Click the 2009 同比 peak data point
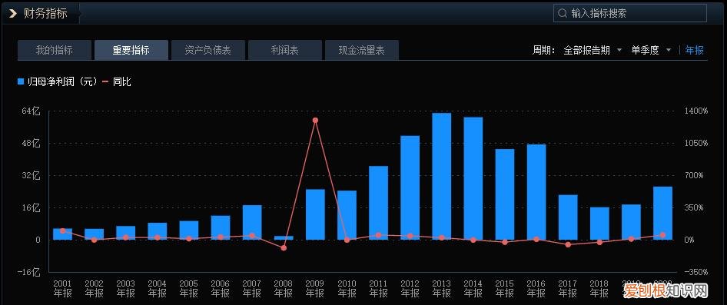The height and width of the screenshot is (305, 727). [315, 121]
